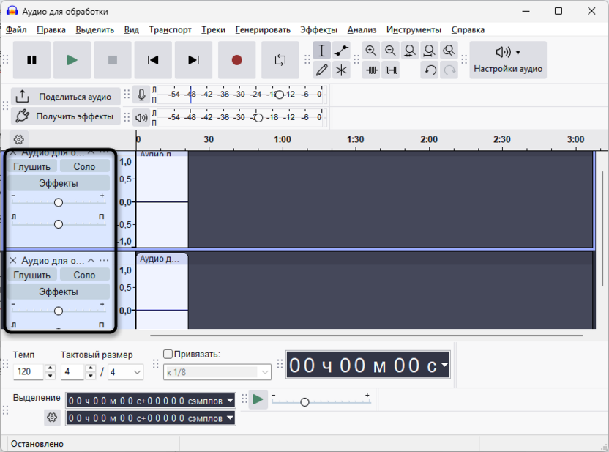The image size is (609, 452).
Task: Expand the time display format arrow
Action: point(444,365)
